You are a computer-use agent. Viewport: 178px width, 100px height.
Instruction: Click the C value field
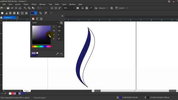(60, 27)
